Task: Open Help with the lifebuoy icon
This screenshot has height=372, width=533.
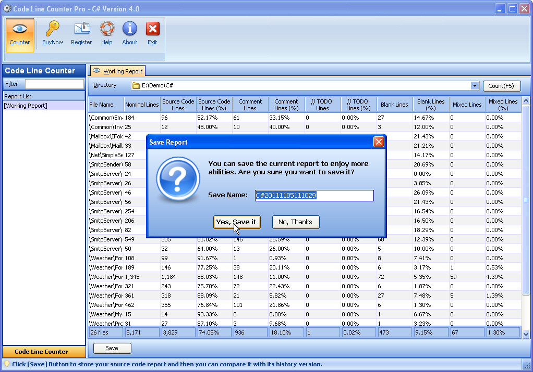Action: coord(107,34)
